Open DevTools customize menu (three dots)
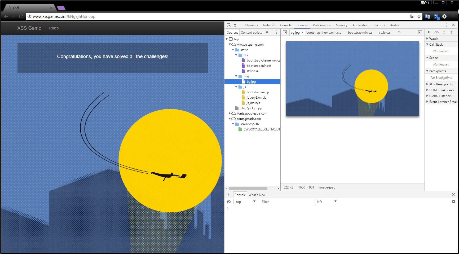The height and width of the screenshot is (254, 459). coord(446,25)
